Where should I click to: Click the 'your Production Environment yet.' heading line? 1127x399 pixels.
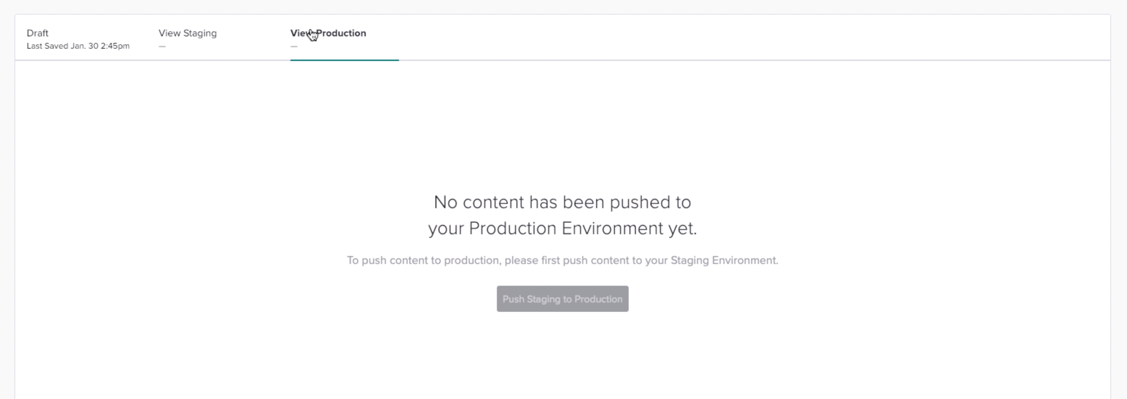pyautogui.click(x=562, y=228)
